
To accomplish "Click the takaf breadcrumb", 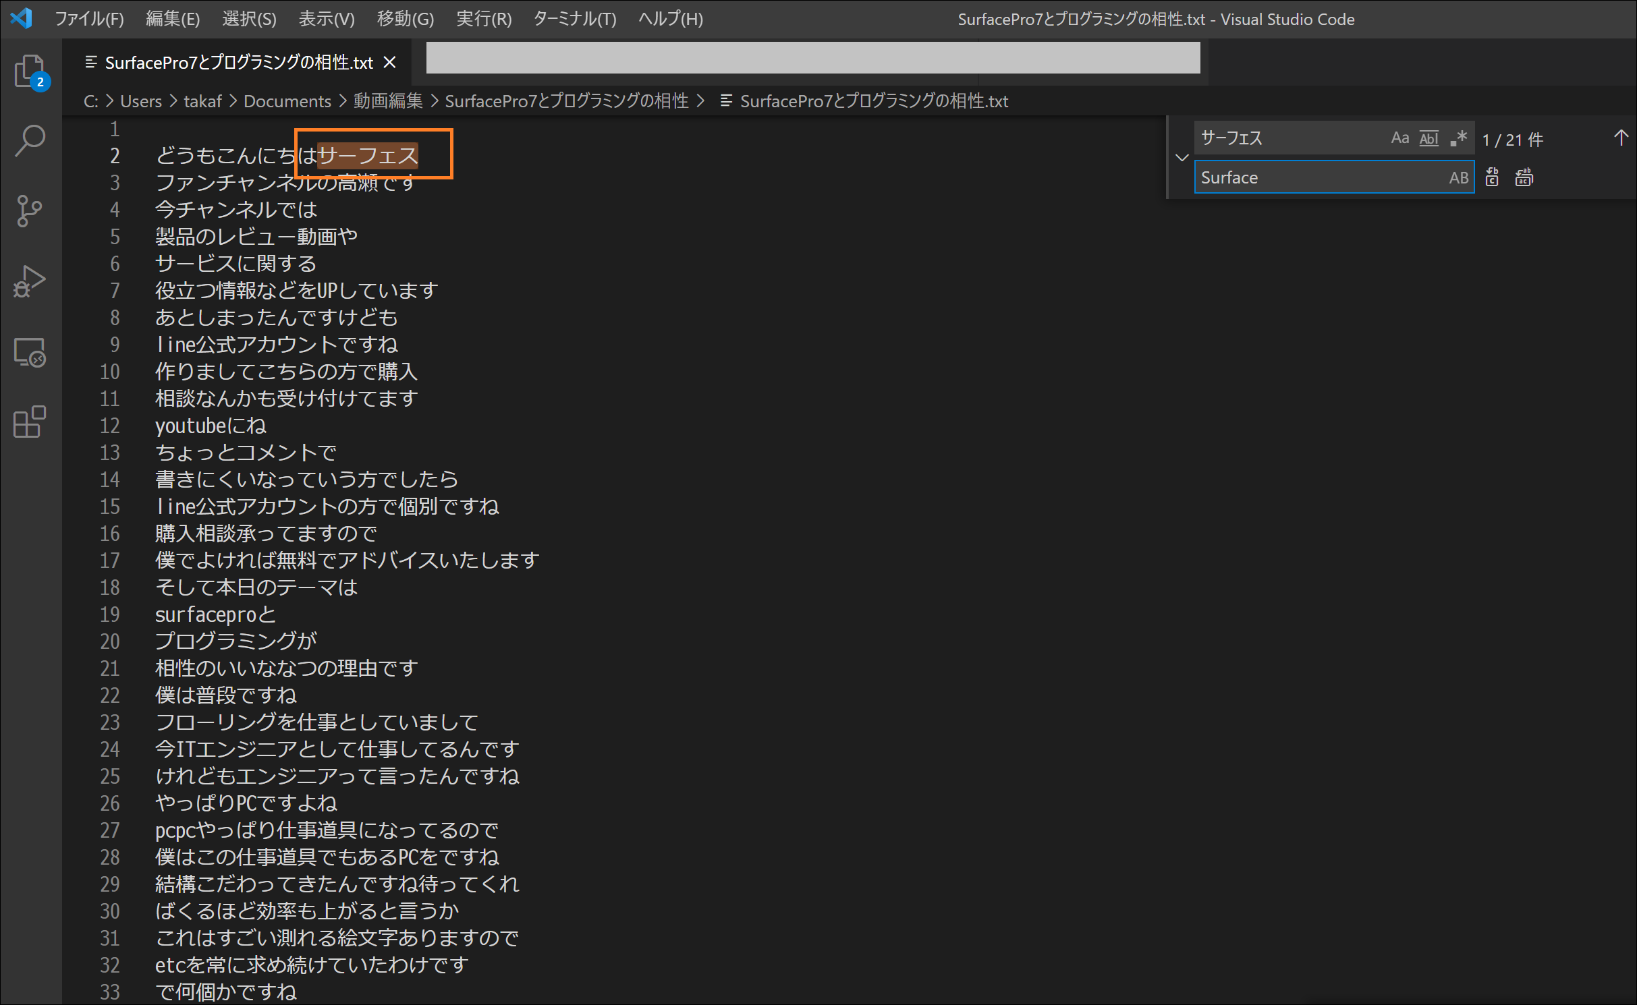I will pos(202,101).
